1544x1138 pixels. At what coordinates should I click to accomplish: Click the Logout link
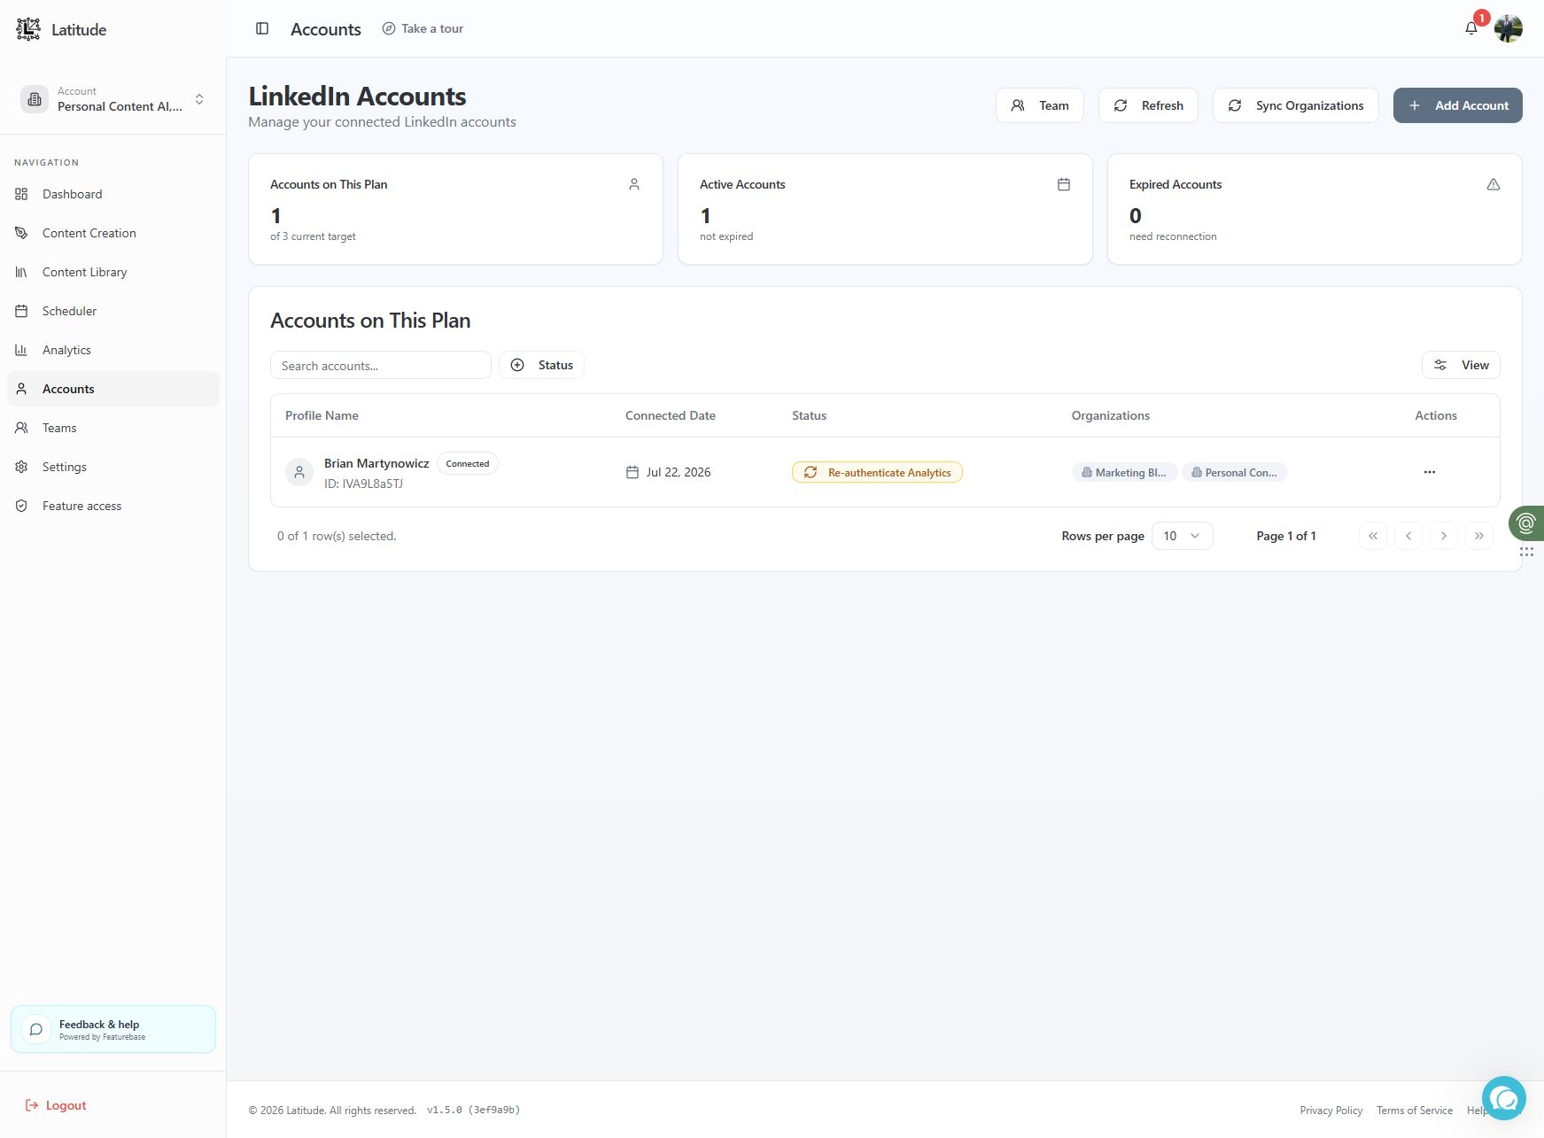click(56, 1105)
